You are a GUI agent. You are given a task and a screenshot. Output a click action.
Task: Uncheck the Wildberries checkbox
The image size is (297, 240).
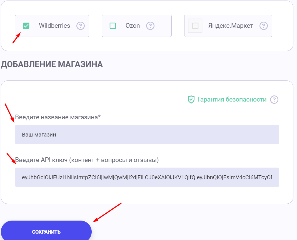click(x=26, y=26)
